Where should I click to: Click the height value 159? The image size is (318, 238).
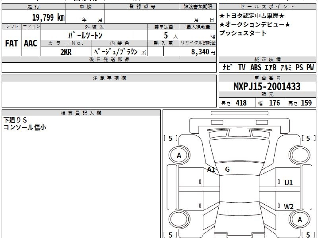click(306, 103)
